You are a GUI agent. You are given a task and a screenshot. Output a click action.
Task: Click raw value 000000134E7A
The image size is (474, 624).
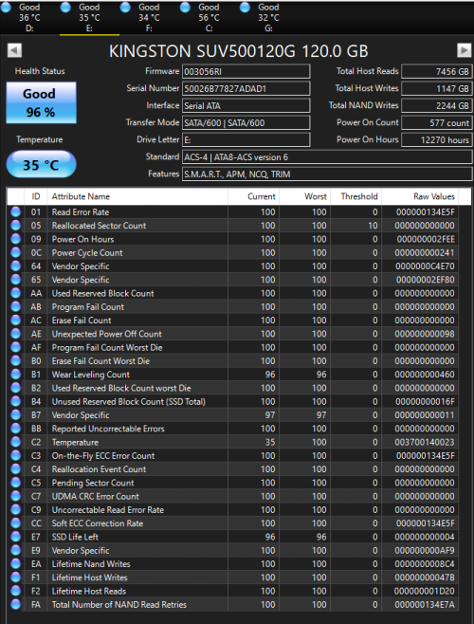[x=425, y=604]
